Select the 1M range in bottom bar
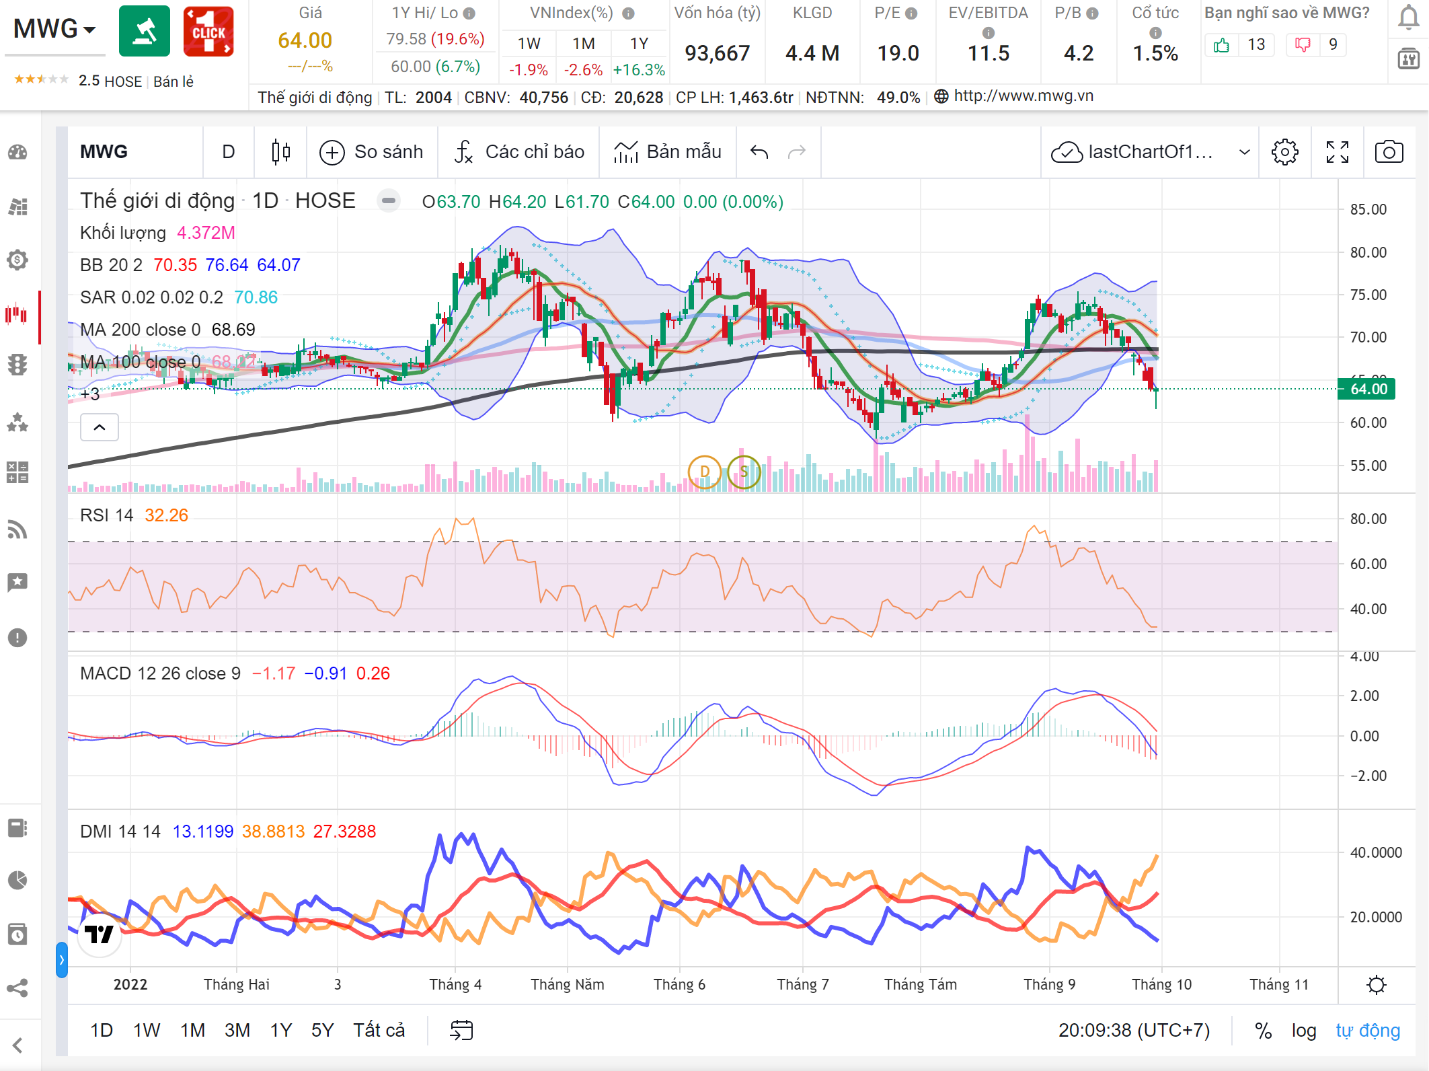The image size is (1429, 1071). [193, 1031]
